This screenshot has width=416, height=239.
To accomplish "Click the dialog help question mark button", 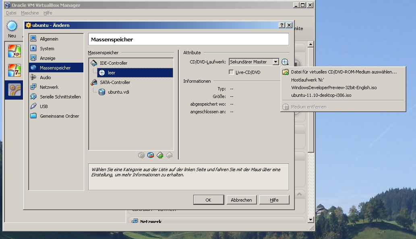I will [x=282, y=25].
